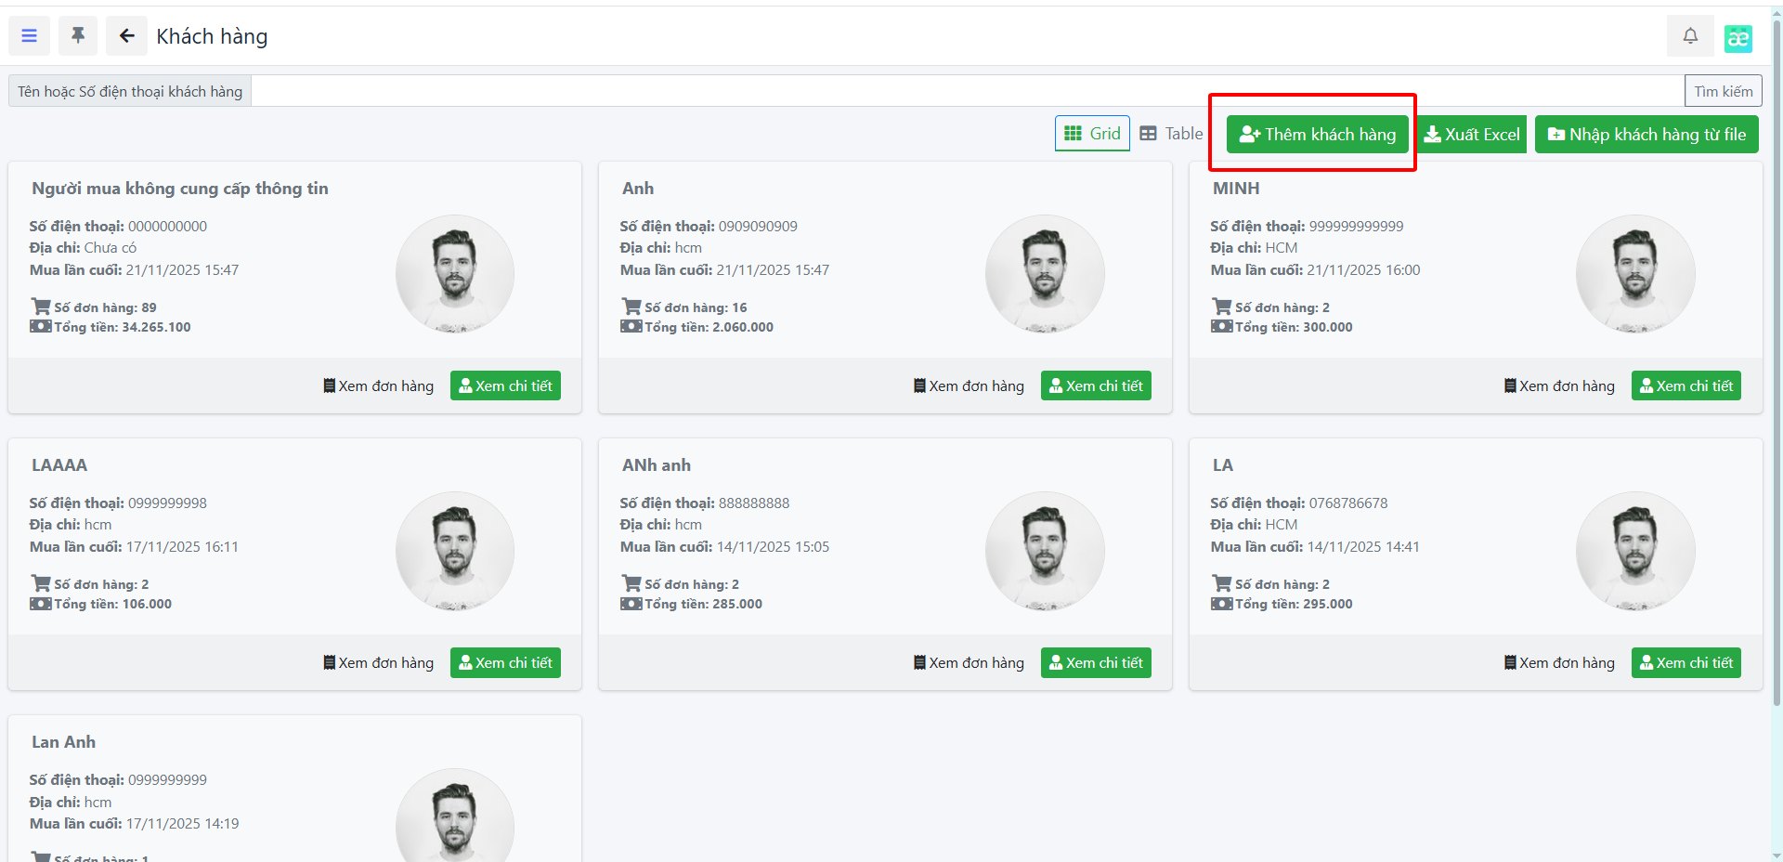Image resolution: width=1783 pixels, height=862 pixels.
Task: Open details for customer MINH
Action: (x=1685, y=386)
